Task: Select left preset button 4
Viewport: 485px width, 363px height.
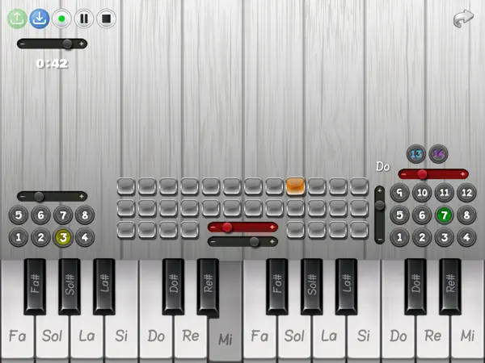Action: pos(85,237)
